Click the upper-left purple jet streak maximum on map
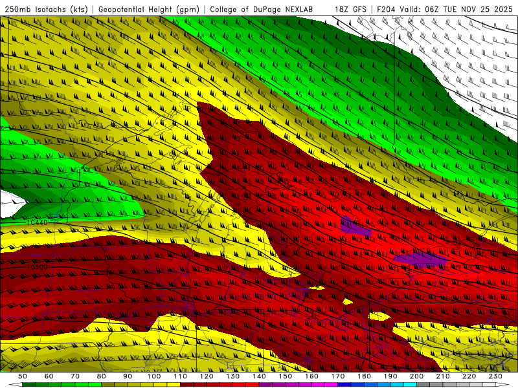 pyautogui.click(x=355, y=227)
